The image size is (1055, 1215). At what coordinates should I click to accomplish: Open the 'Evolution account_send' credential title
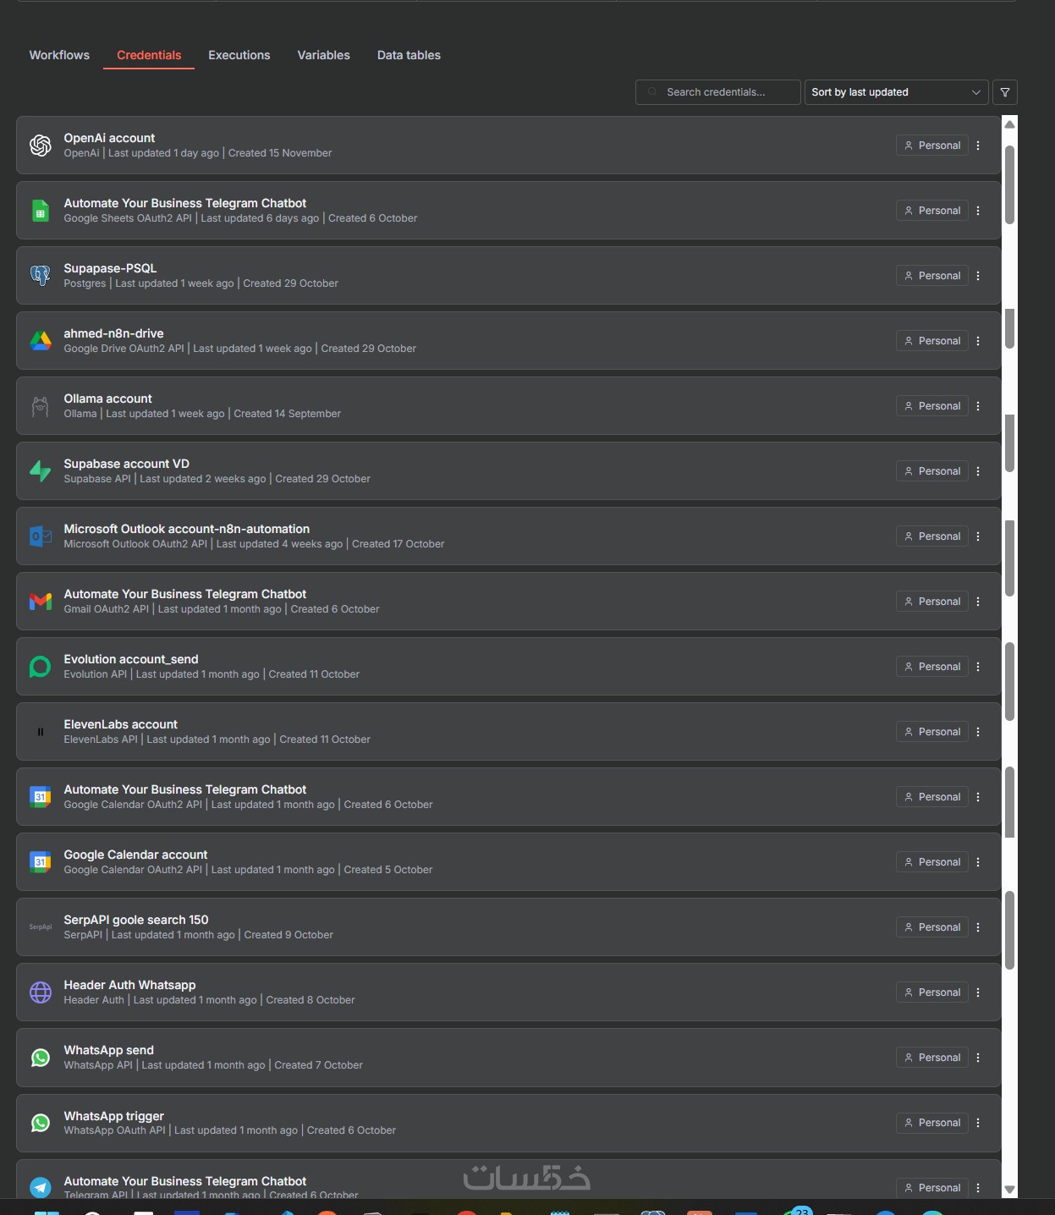tap(131, 659)
